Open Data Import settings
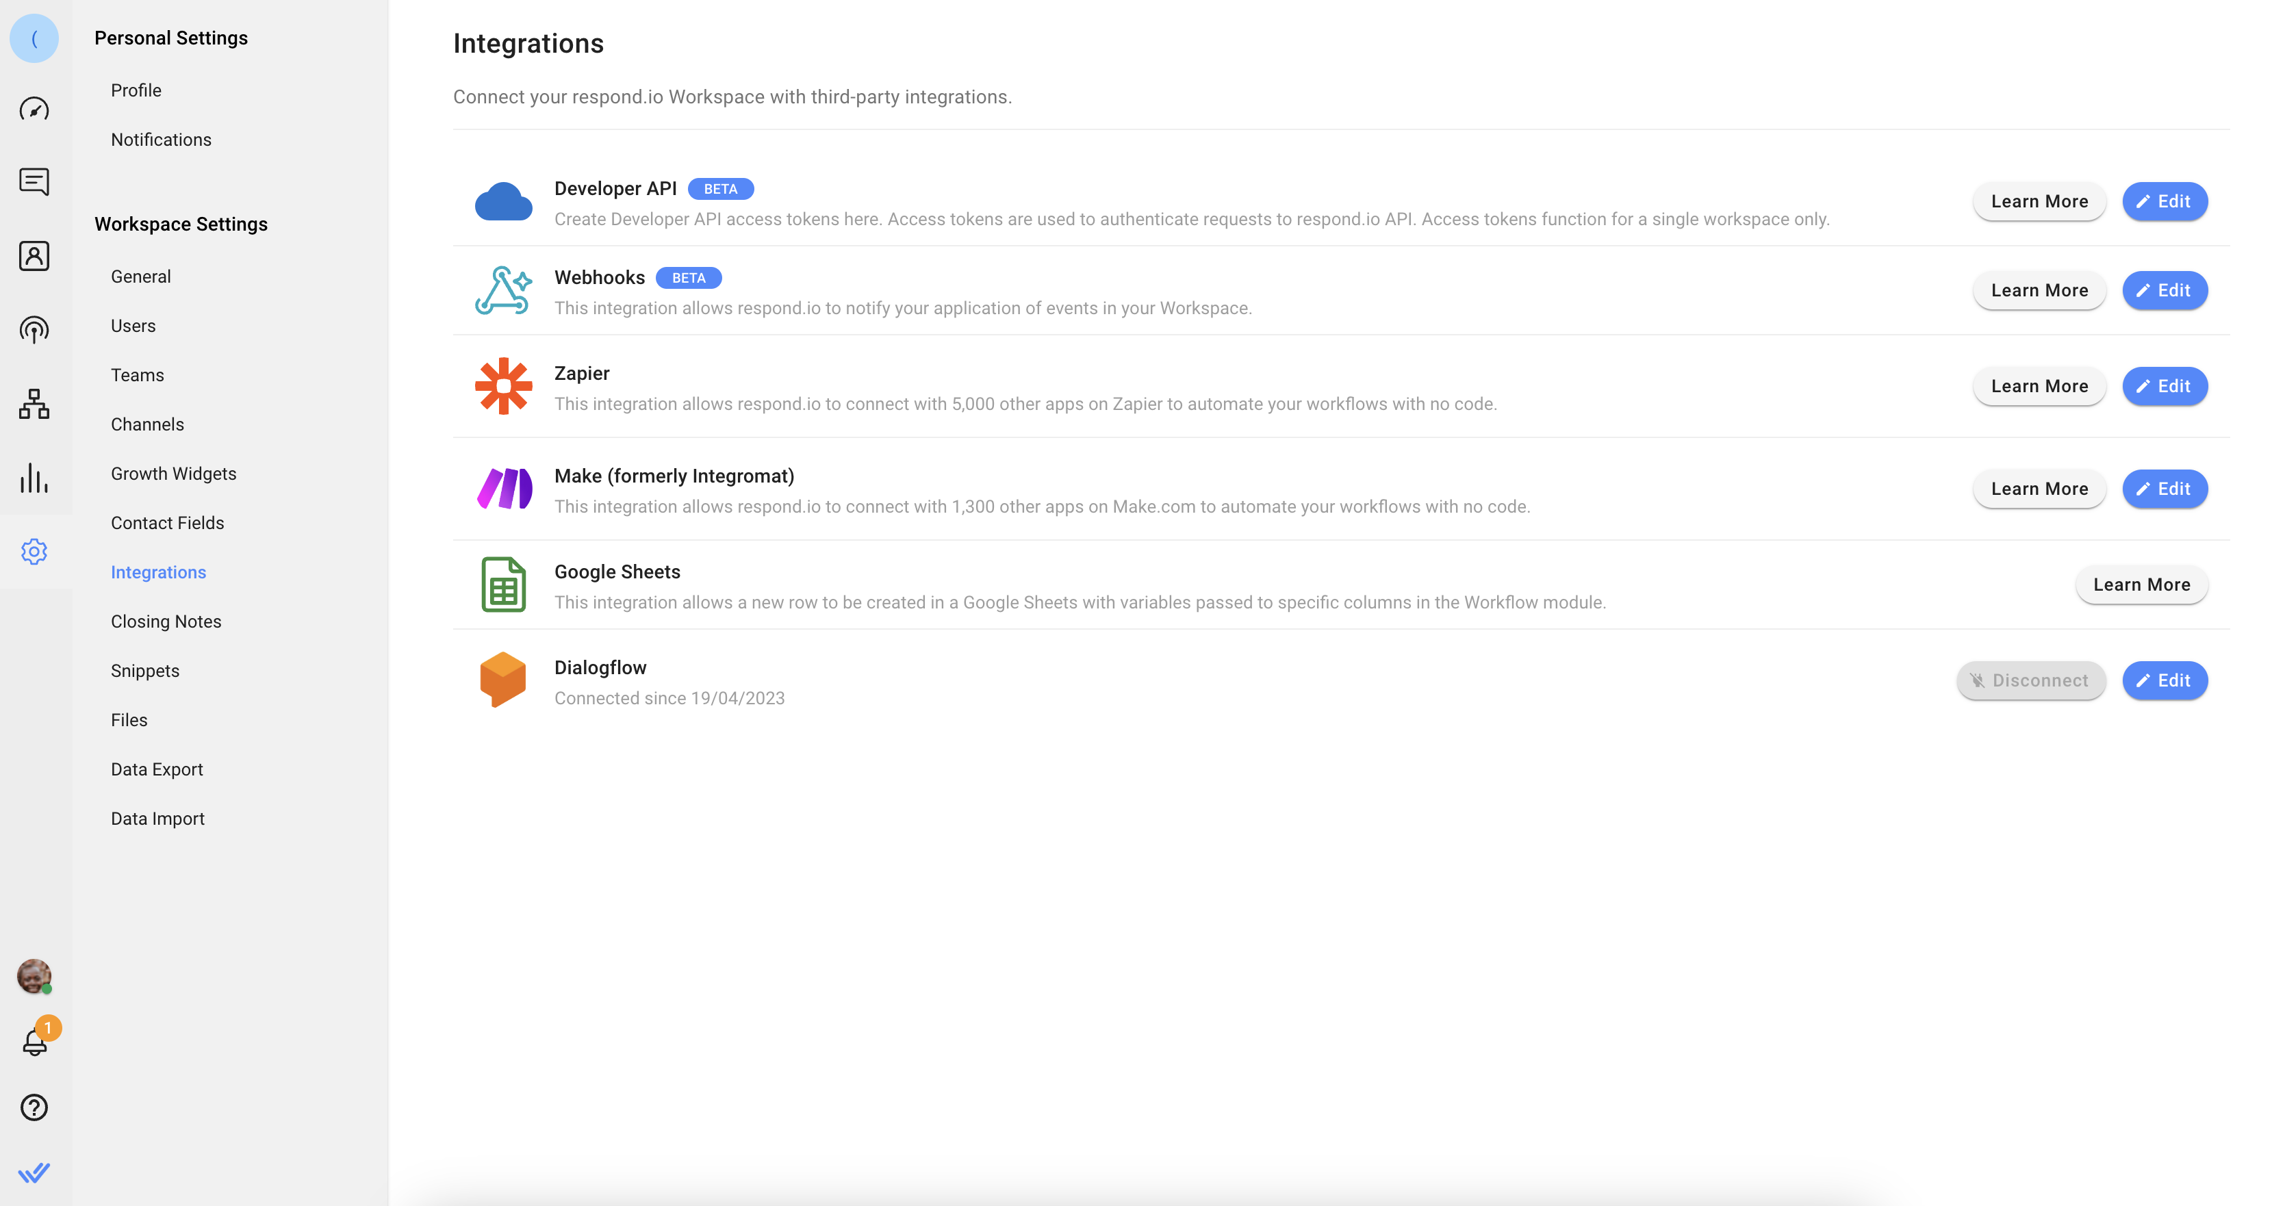Image resolution: width=2285 pixels, height=1206 pixels. tap(157, 819)
